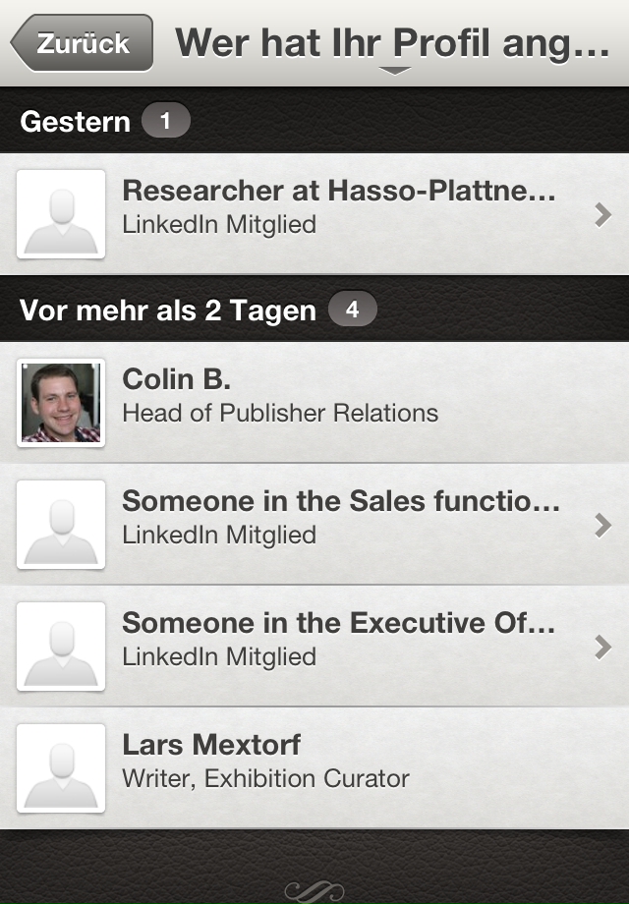Tap the Zurück back button
This screenshot has width=629, height=904.
[83, 43]
